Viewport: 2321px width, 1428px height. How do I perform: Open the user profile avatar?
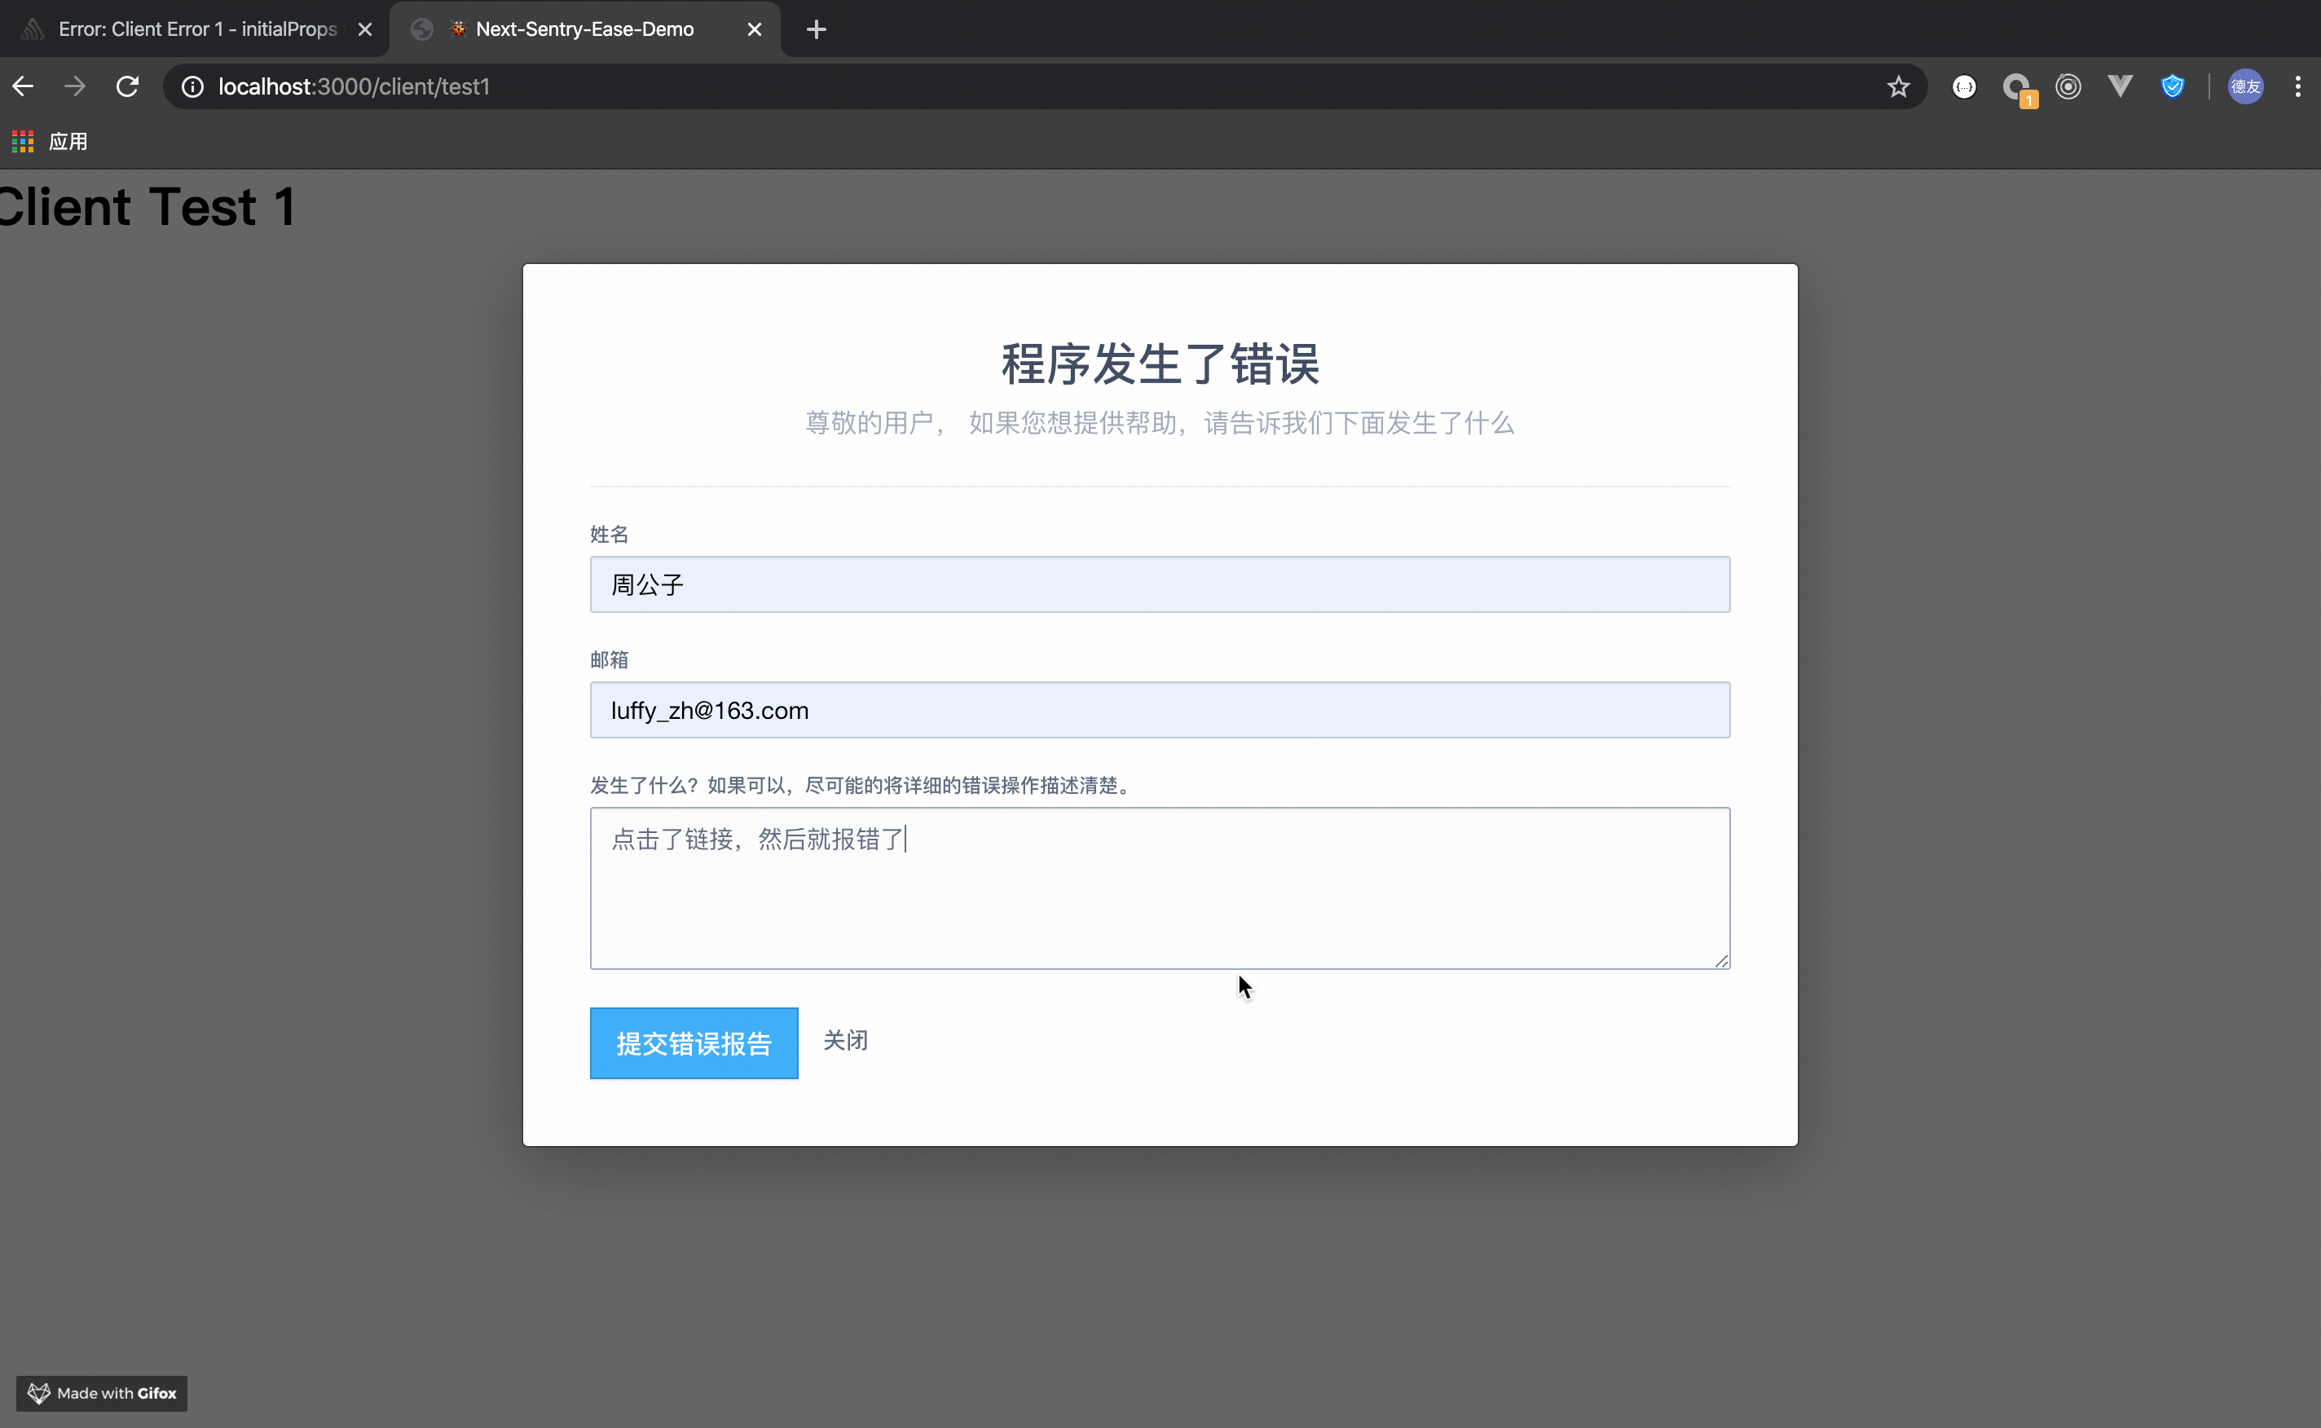(x=2245, y=87)
